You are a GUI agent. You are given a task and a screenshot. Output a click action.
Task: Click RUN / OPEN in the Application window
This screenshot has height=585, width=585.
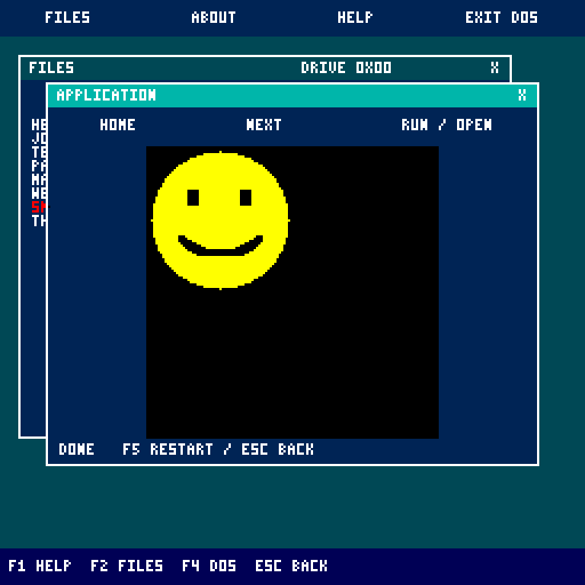tap(446, 125)
